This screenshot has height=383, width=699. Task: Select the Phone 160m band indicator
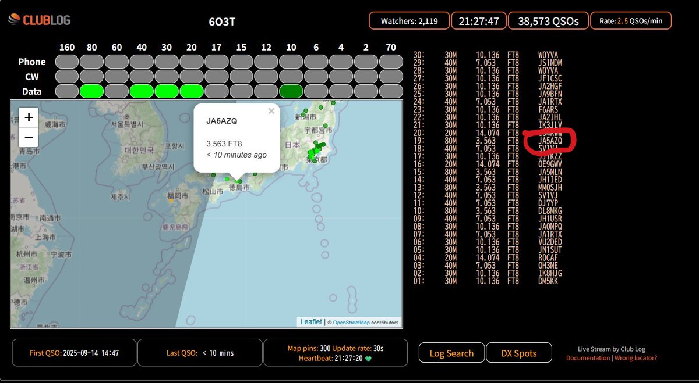coord(67,62)
